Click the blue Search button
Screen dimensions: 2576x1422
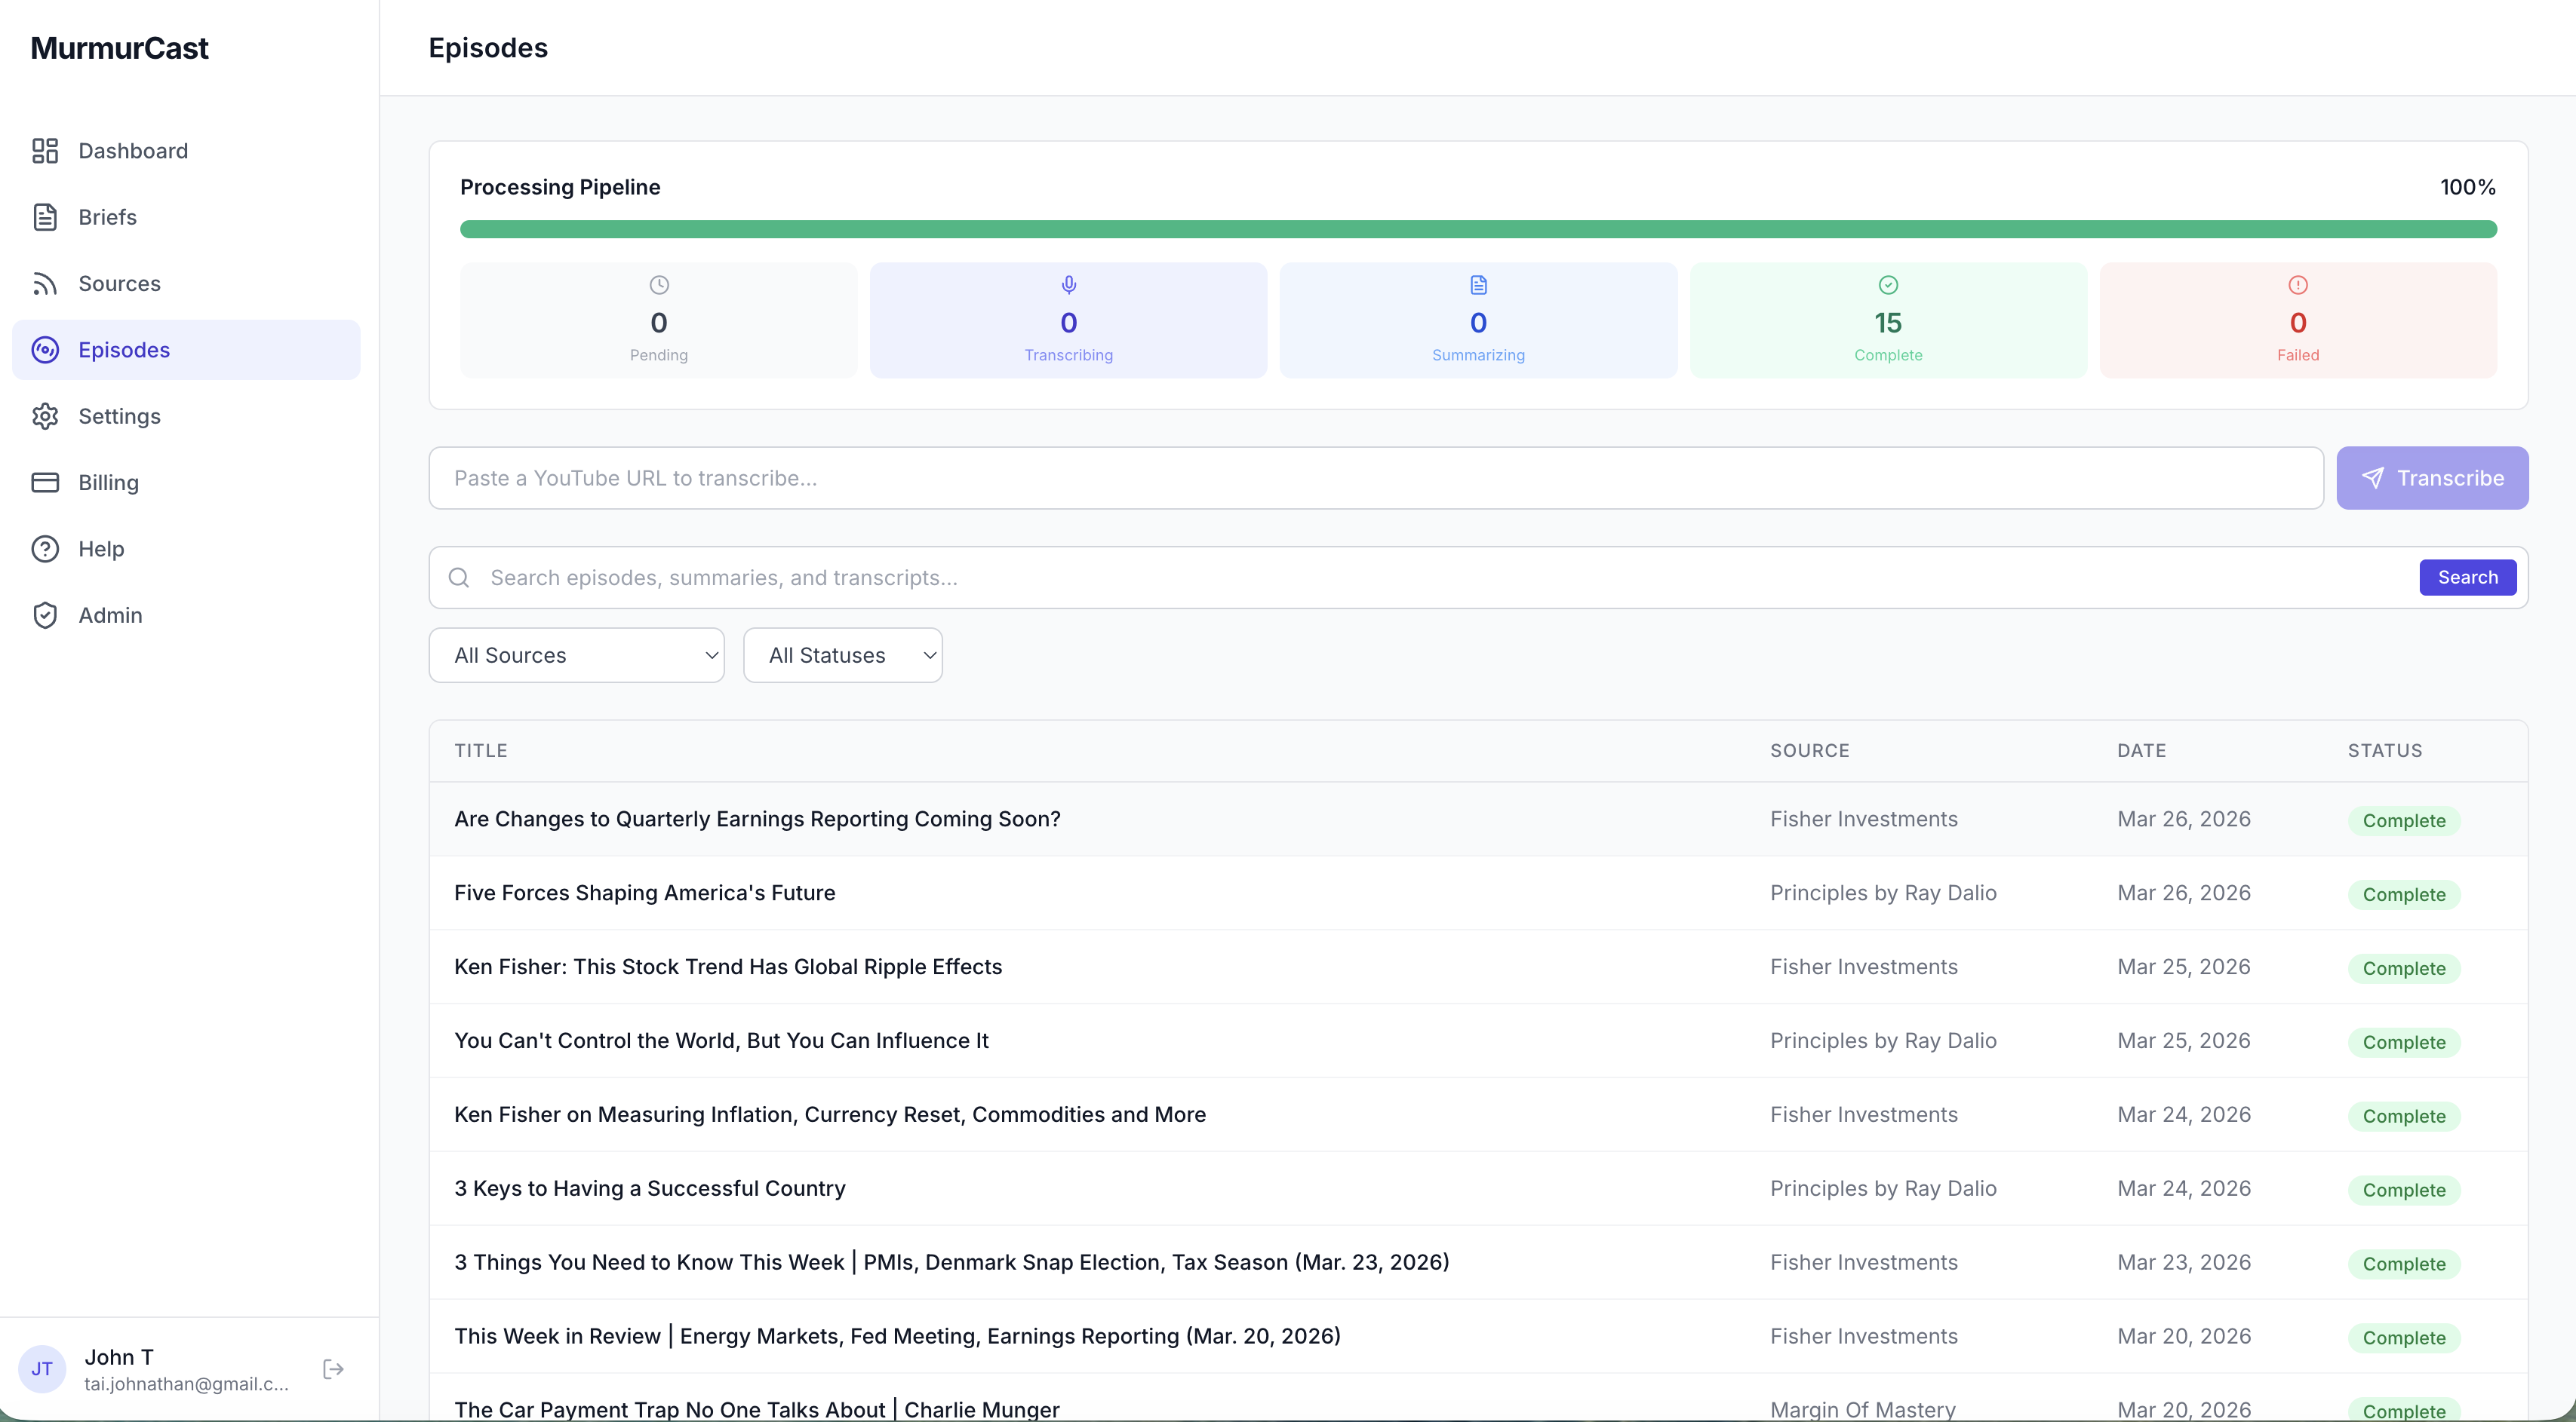pyautogui.click(x=2467, y=578)
